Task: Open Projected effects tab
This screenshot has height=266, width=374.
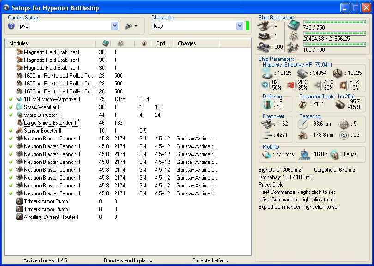Action: pyautogui.click(x=211, y=260)
